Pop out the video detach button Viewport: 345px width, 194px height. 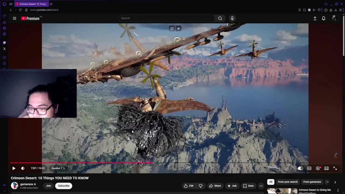(x=172, y=29)
